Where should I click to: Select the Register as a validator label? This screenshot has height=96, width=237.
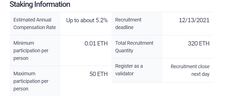(x=129, y=70)
